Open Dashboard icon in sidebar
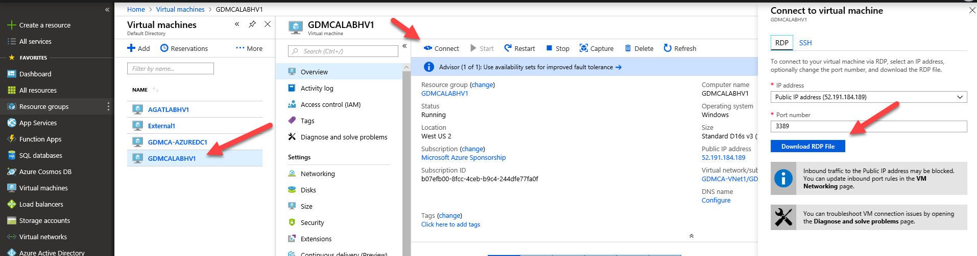 point(11,74)
